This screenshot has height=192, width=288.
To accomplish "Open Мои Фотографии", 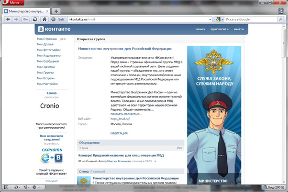I will click(x=49, y=50).
